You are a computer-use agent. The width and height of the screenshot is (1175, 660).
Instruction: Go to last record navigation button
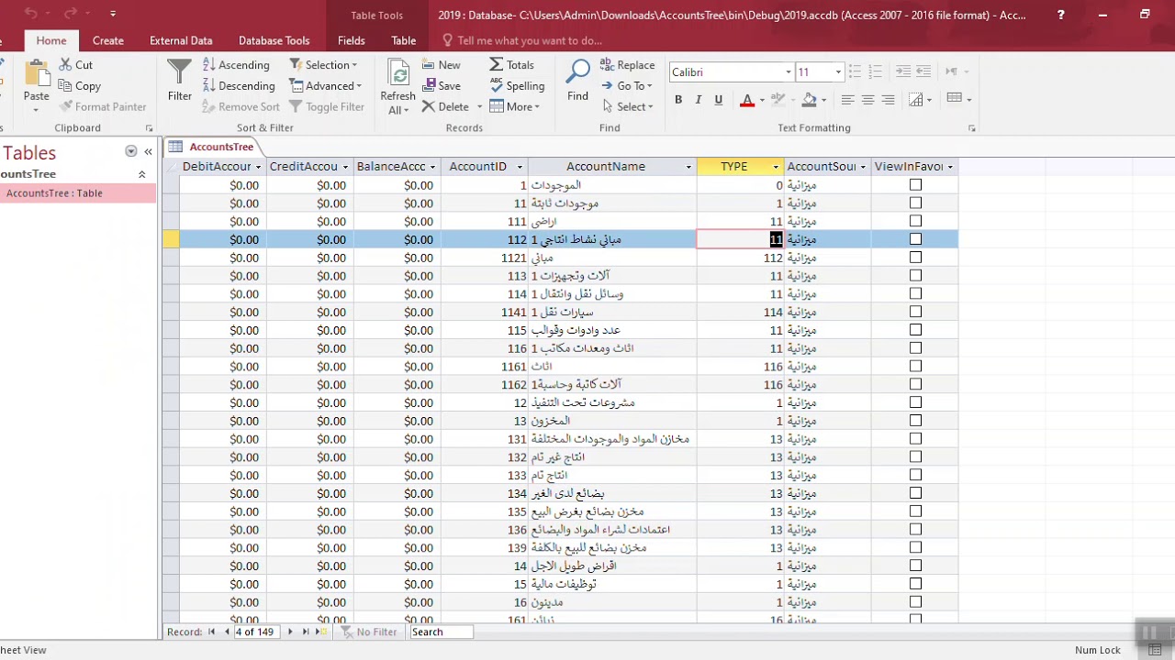point(306,632)
